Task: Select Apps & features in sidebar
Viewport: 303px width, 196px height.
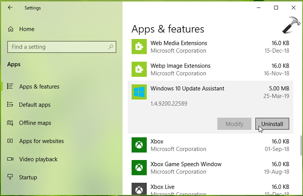Action: point(39,87)
